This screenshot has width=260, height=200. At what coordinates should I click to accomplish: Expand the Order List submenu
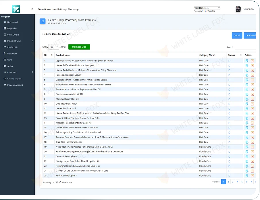pos(32,72)
